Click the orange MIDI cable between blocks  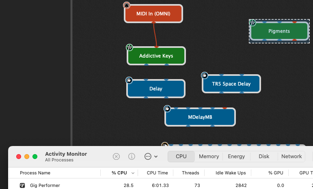pos(155,35)
